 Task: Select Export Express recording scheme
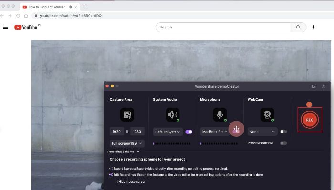pyautogui.click(x=111, y=168)
